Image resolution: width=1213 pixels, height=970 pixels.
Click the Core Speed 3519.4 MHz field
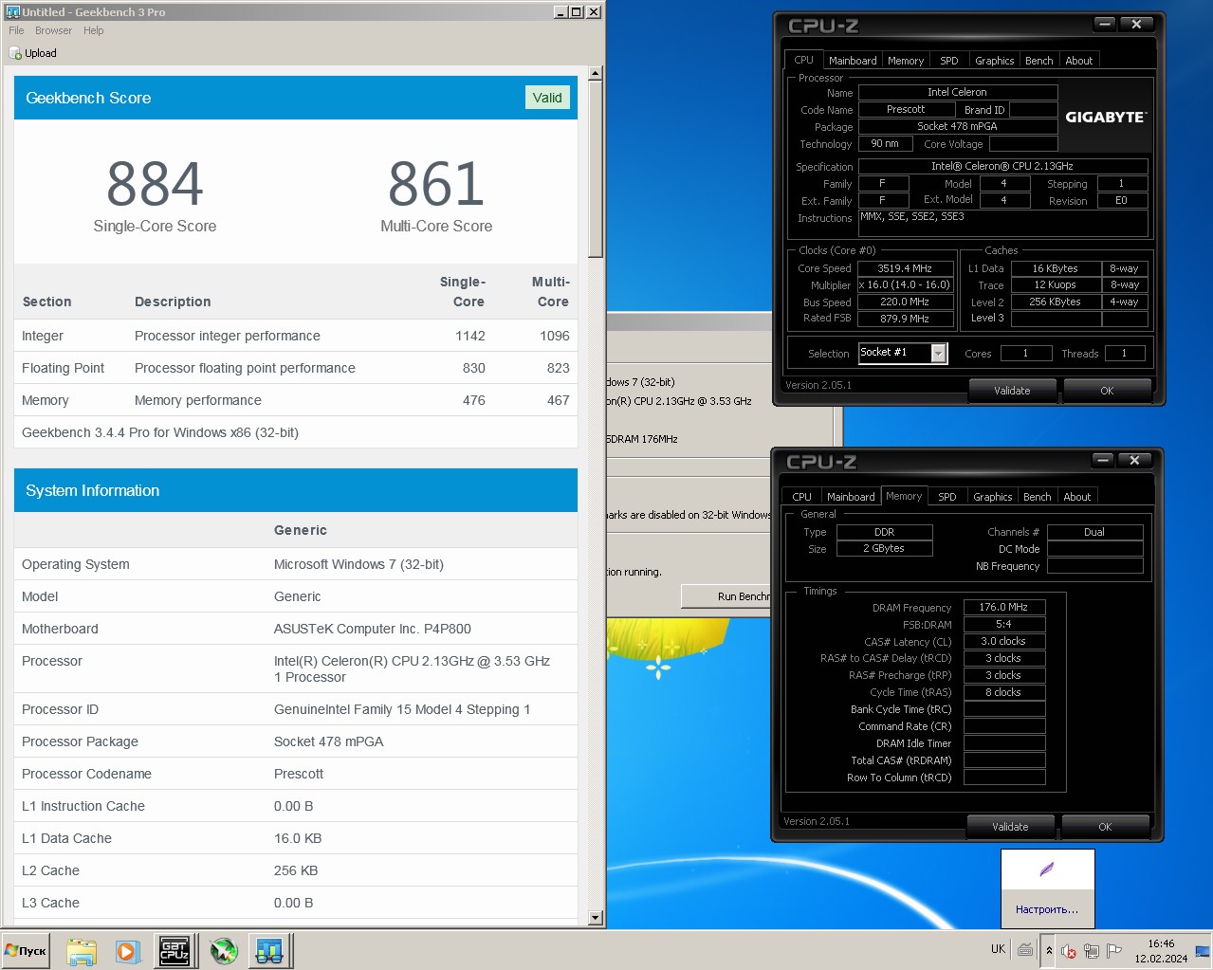click(x=905, y=268)
